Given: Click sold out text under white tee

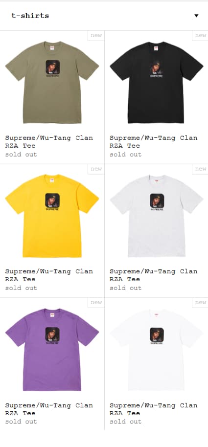Looking at the screenshot, I should point(126,422).
